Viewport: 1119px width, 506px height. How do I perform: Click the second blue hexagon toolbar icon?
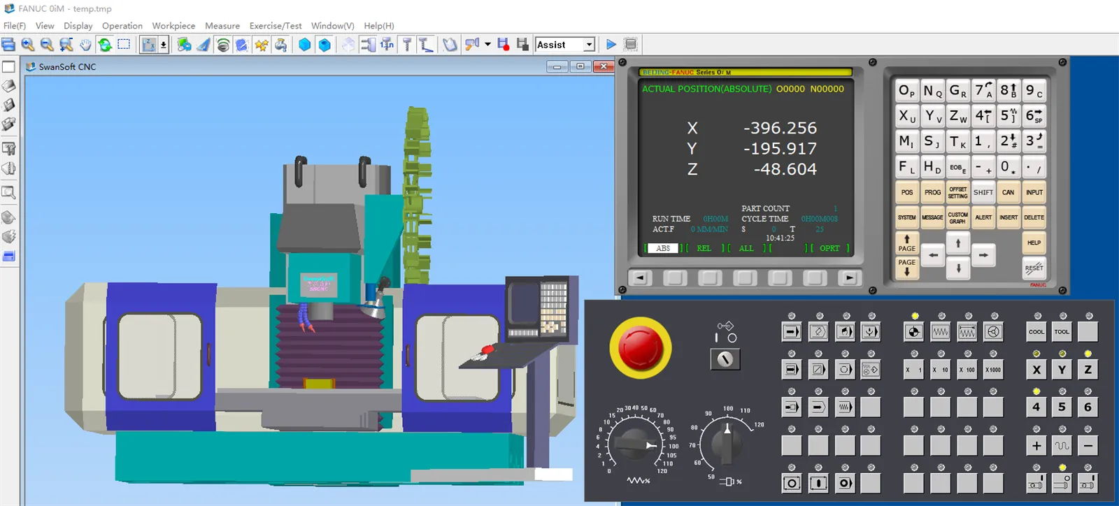coord(325,45)
